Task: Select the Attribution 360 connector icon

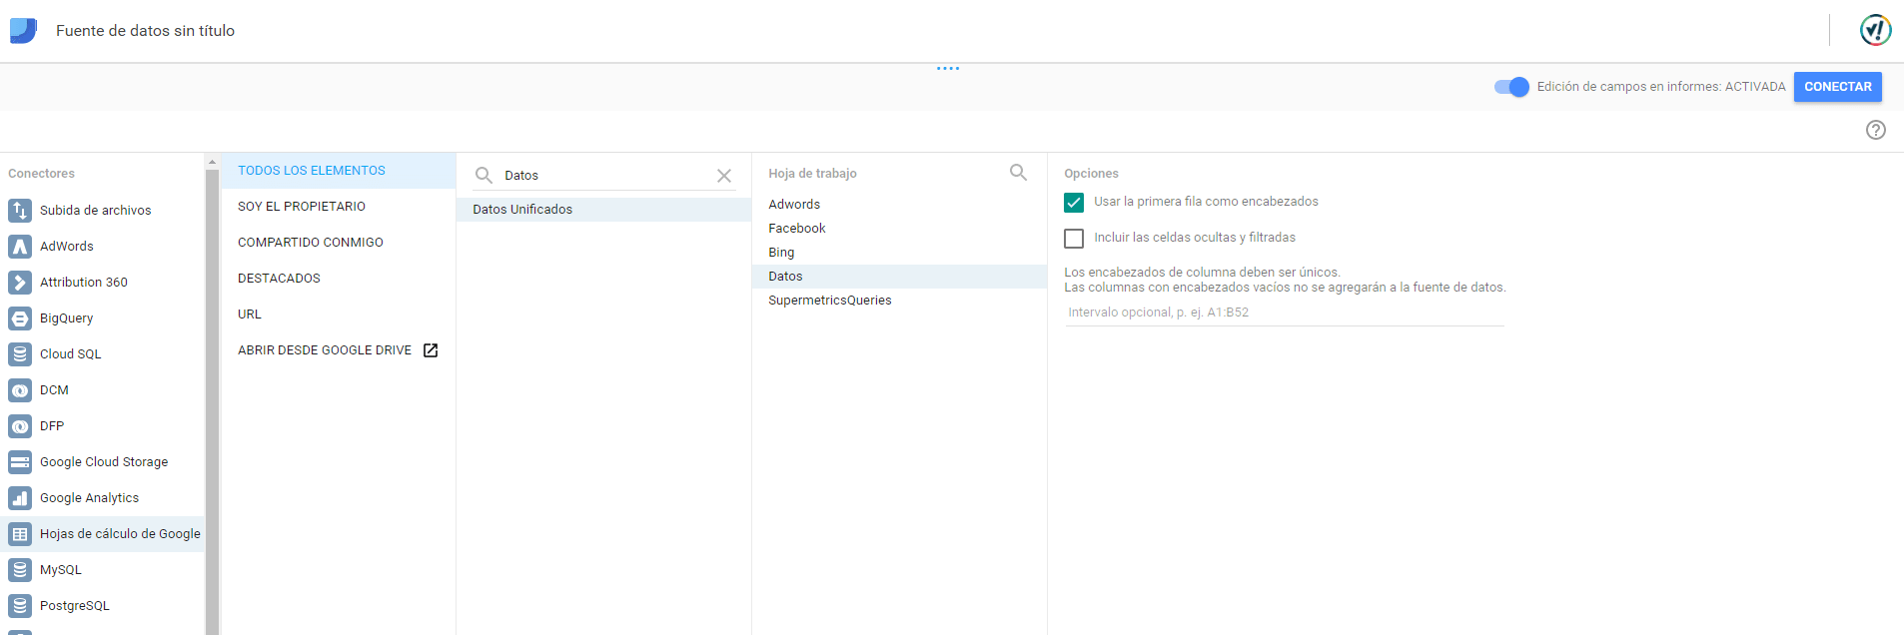Action: [x=20, y=283]
